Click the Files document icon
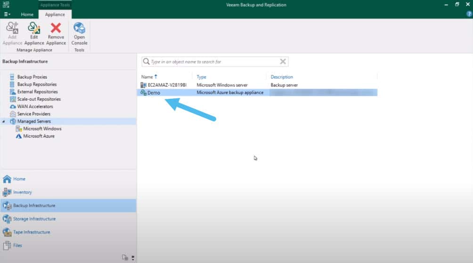Screen dimensions: 473x263 coord(7,245)
